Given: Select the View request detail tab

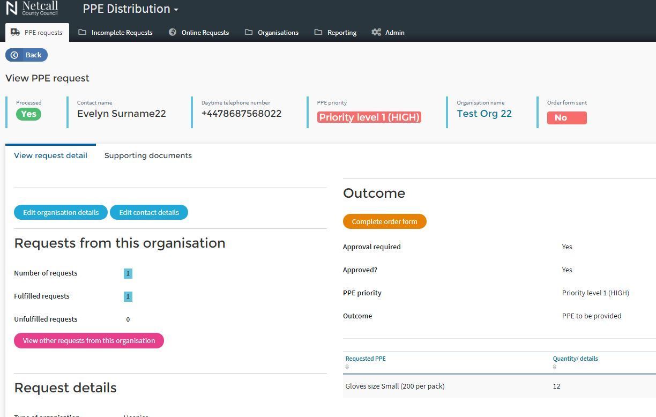Looking at the screenshot, I should tap(50, 155).
